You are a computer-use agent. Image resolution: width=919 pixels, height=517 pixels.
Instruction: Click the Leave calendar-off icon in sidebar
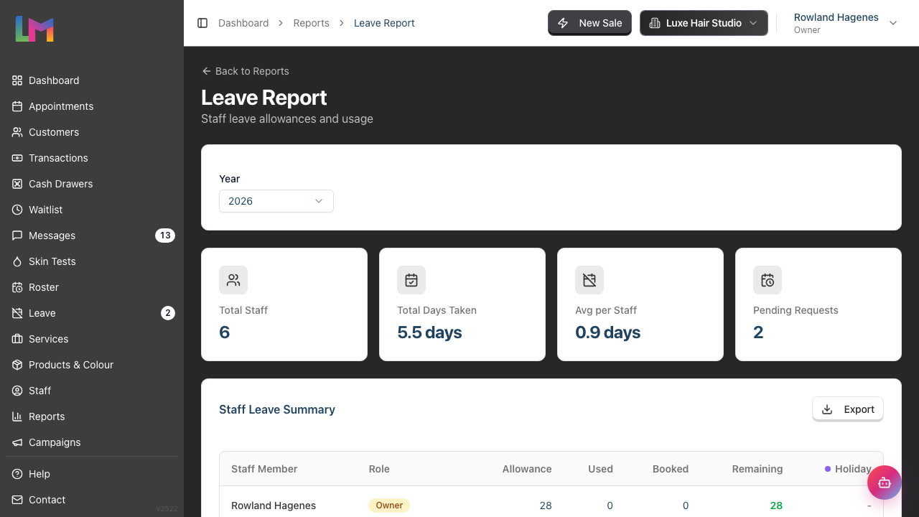pyautogui.click(x=17, y=313)
